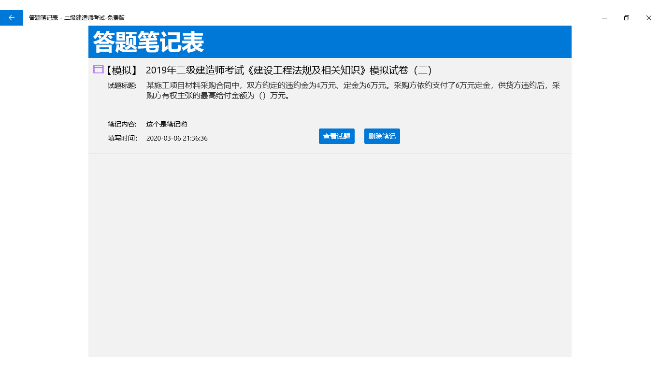Viewport: 660px width, 371px height.
Task: Go back with the arrow button
Action: point(12,18)
